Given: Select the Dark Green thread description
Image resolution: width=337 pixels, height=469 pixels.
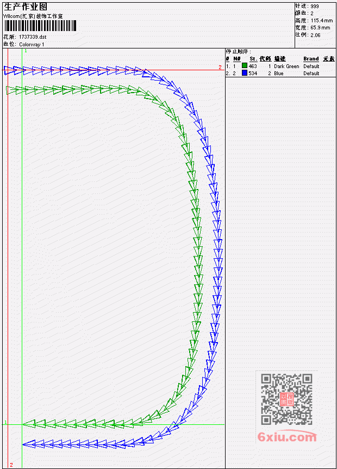Looking at the screenshot, I should coord(286,66).
